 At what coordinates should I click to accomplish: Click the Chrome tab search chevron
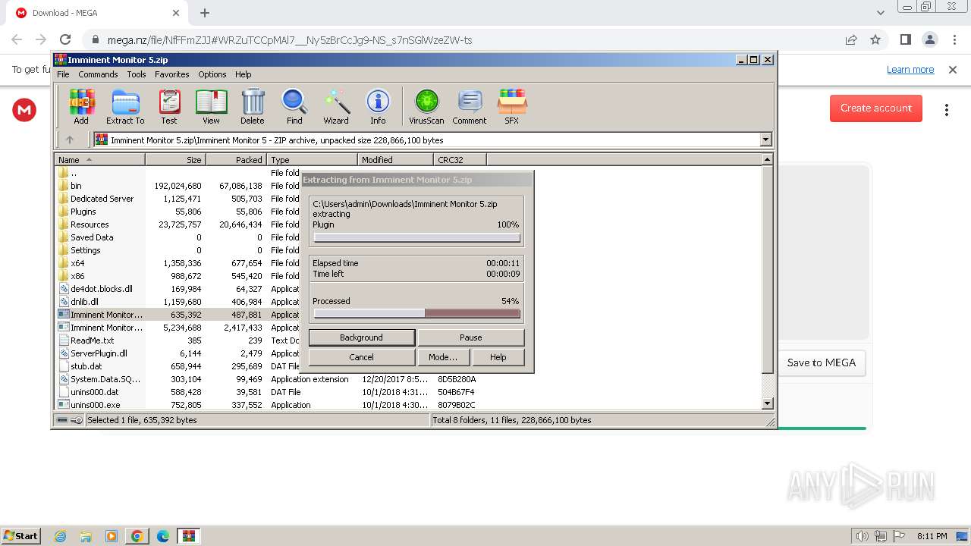(880, 13)
